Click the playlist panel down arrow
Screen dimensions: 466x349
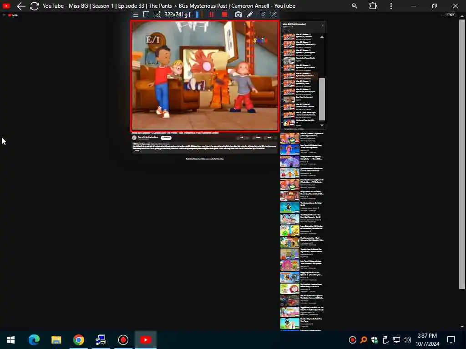pyautogui.click(x=322, y=125)
